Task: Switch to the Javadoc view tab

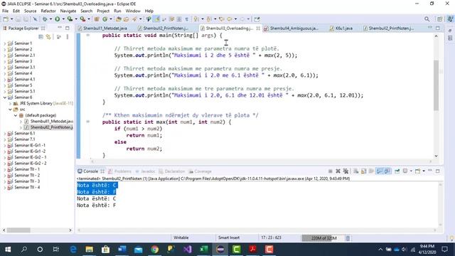Action: pos(145,171)
